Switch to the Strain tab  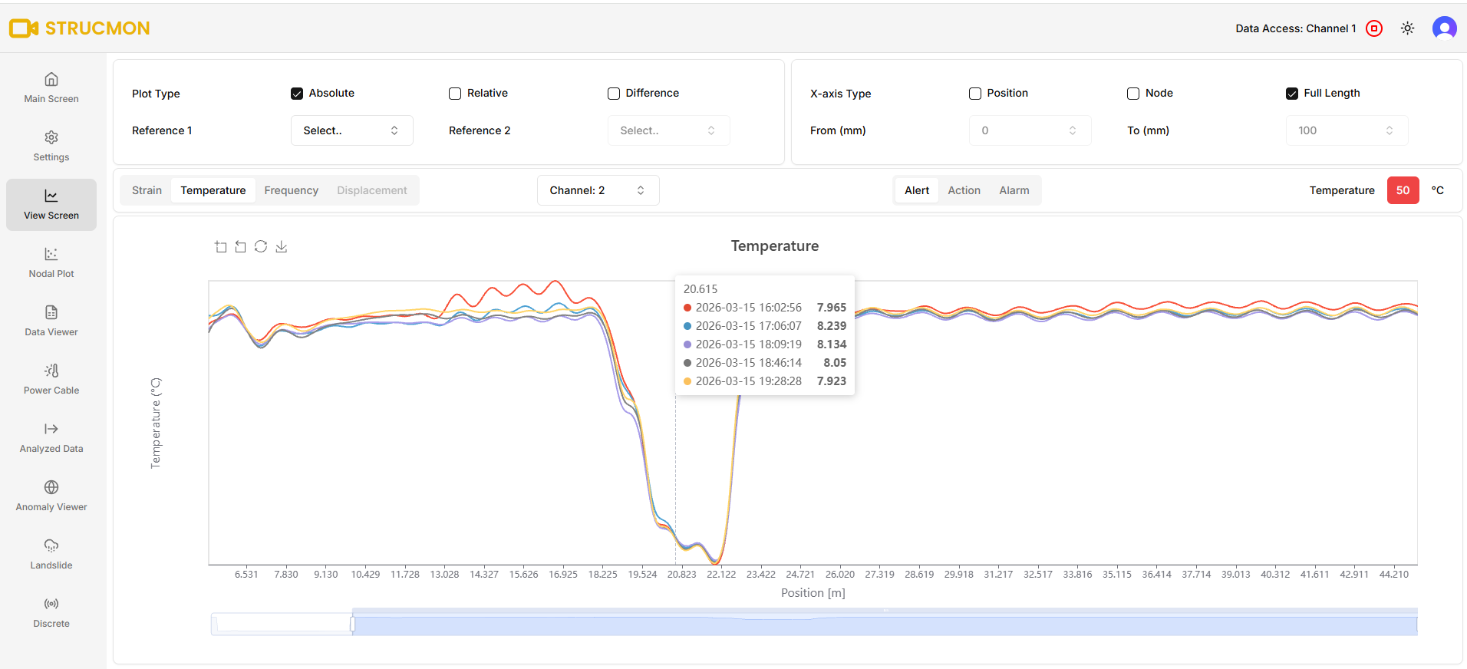pos(147,190)
